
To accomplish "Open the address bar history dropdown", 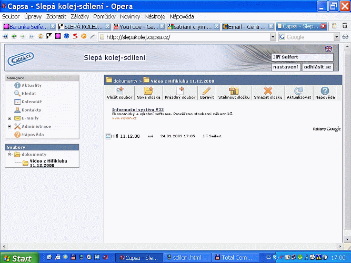I will pyautogui.click(x=273, y=37).
